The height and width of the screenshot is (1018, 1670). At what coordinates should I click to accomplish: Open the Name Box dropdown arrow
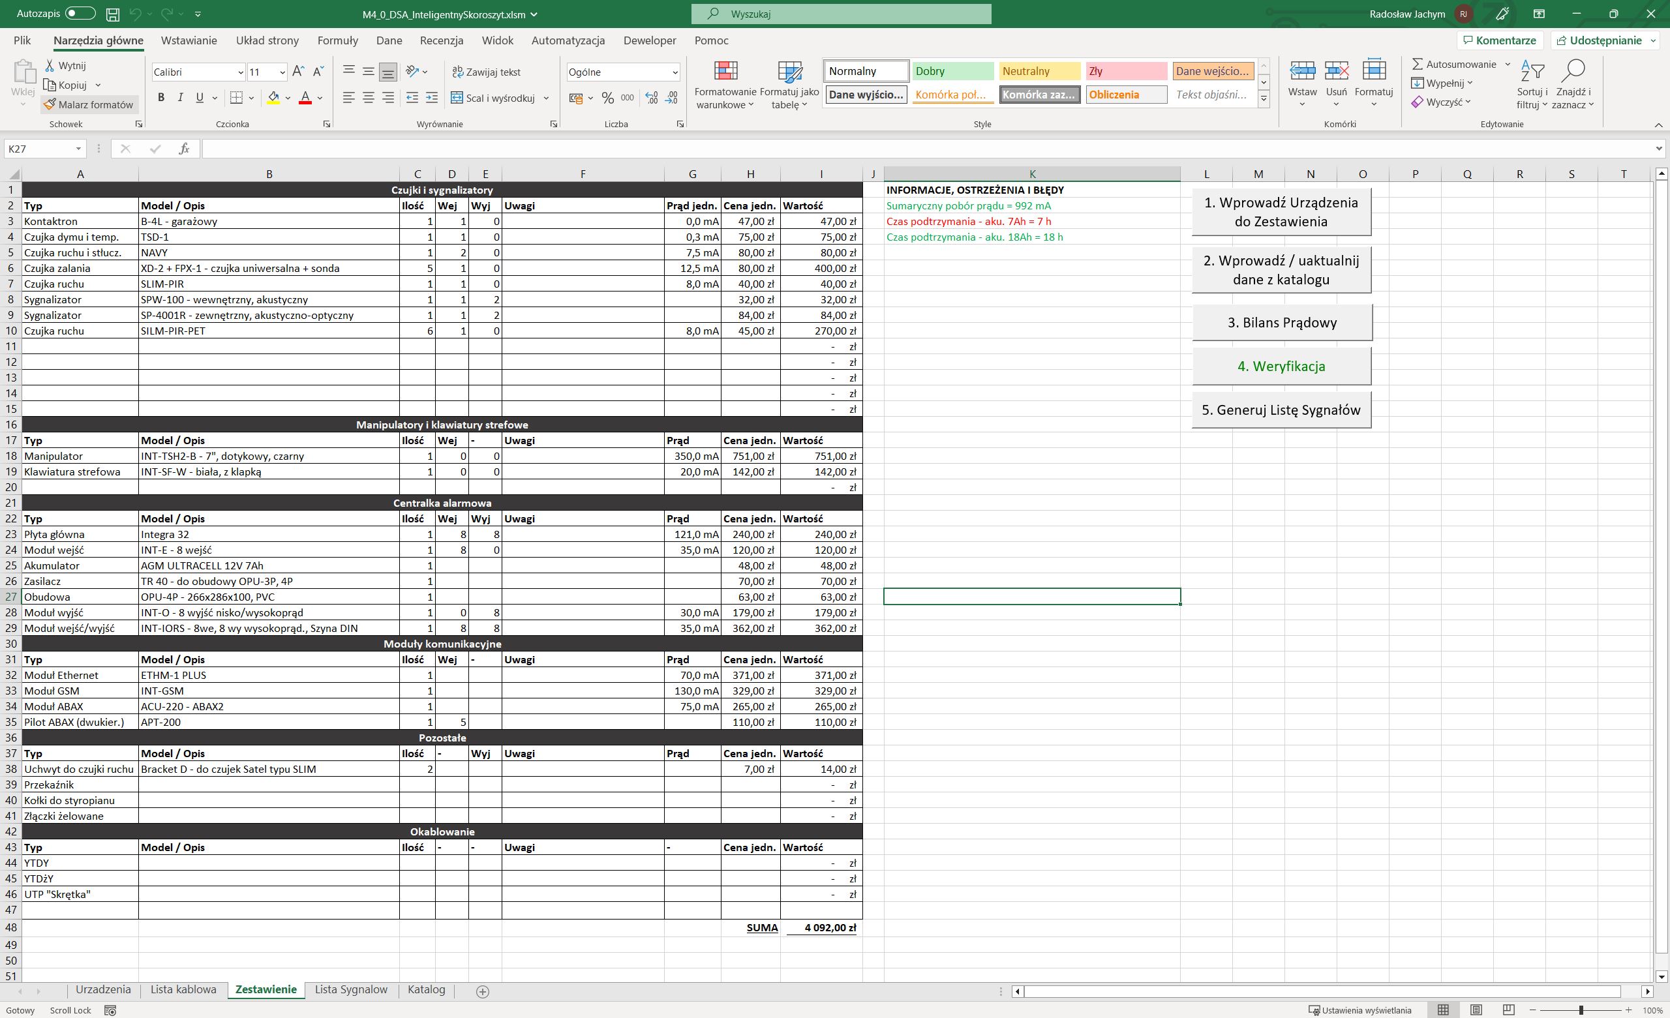pyautogui.click(x=79, y=149)
